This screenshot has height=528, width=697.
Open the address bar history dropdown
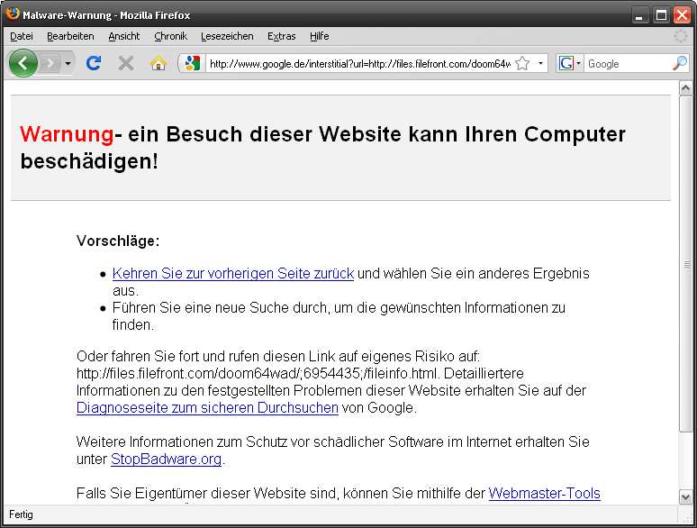point(540,64)
